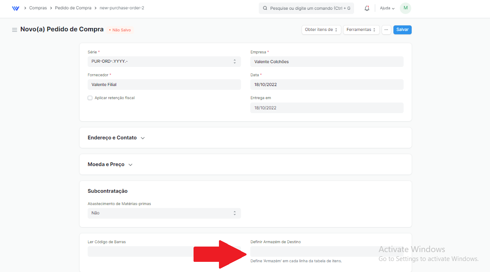This screenshot has height=272, width=490.
Task: Click the Não Salvo status indicator
Action: 120,30
